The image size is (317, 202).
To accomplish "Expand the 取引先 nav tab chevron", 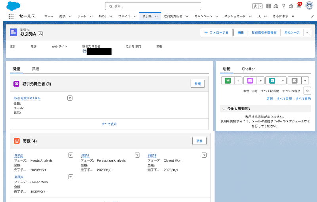I will pyautogui.click(x=156, y=17).
